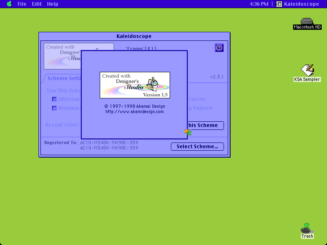Click the 'Froggy' (K1) scheme name text

pos(141,49)
